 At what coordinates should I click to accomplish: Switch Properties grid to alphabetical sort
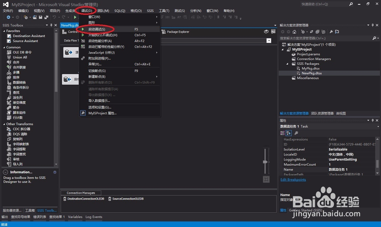[288, 133]
